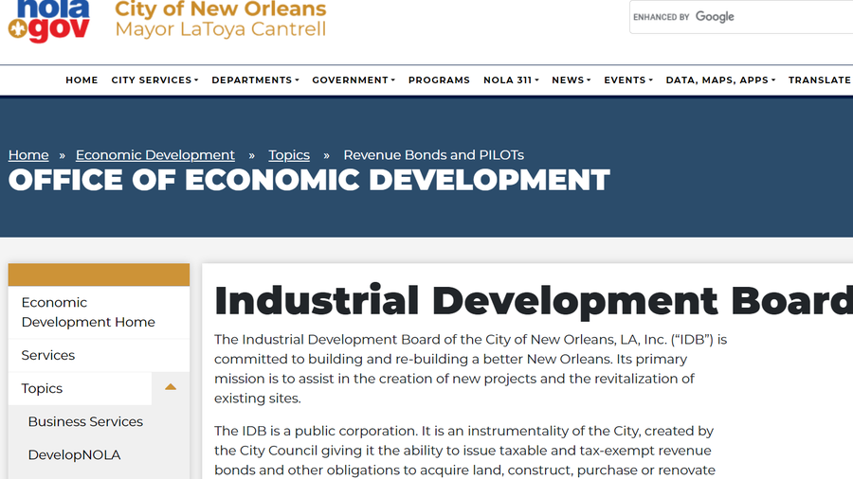Expand the DATA, MAPS, APPS menu
The height and width of the screenshot is (479, 853).
(x=720, y=80)
